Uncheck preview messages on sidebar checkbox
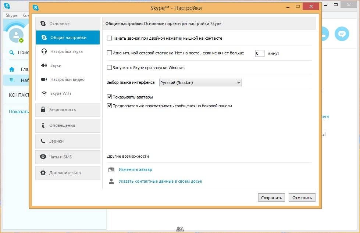 pyautogui.click(x=109, y=106)
